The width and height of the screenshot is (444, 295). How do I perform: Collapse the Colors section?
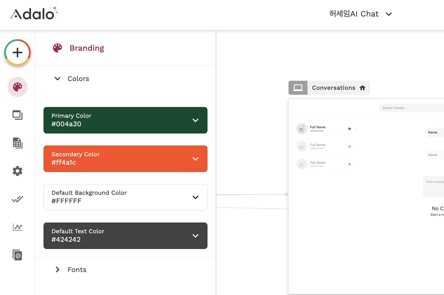pos(57,79)
